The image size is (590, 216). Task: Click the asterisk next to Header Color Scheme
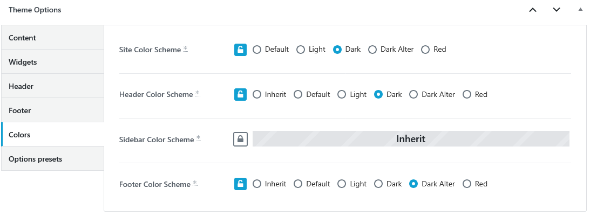click(x=198, y=94)
